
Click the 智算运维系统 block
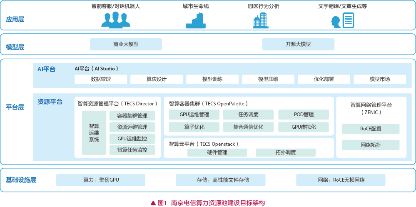tap(94, 133)
